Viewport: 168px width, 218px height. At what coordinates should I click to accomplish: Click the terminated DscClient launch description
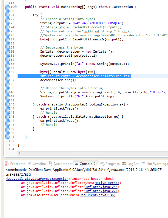coord(84,169)
